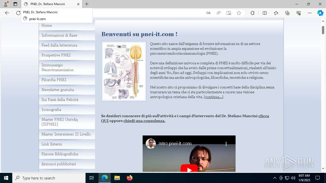326x183 pixels.
Task: Open Newsletter gratuita menu item
Action: tap(67, 90)
